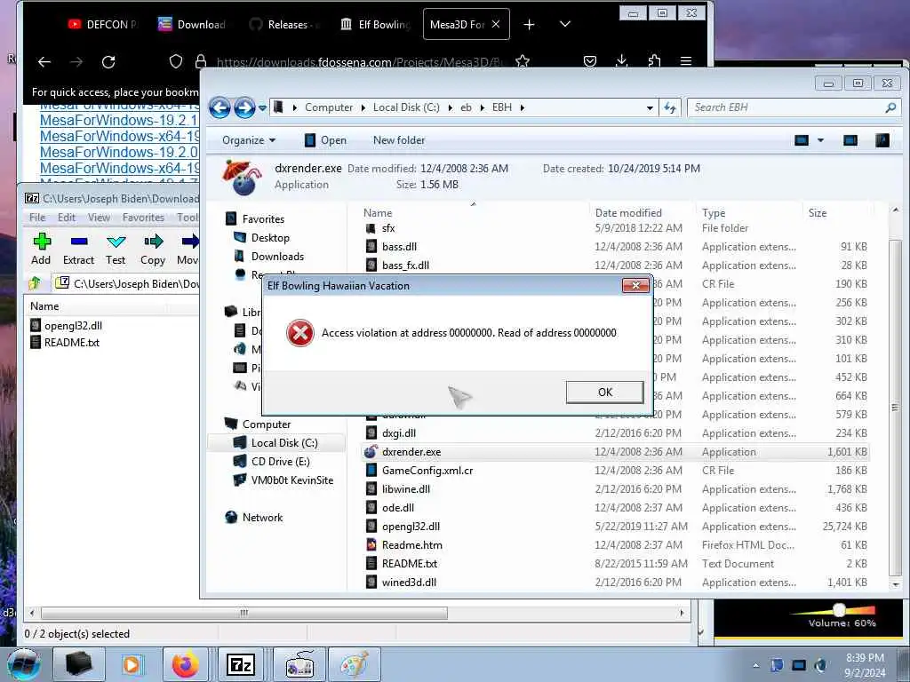This screenshot has height=682, width=910.
Task: Open the Firefox hamburger menu
Action: pos(685,61)
